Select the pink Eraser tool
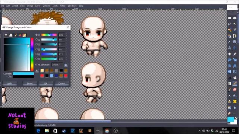Image resolution: width=239 pixels, height=134 pixels. point(235,90)
